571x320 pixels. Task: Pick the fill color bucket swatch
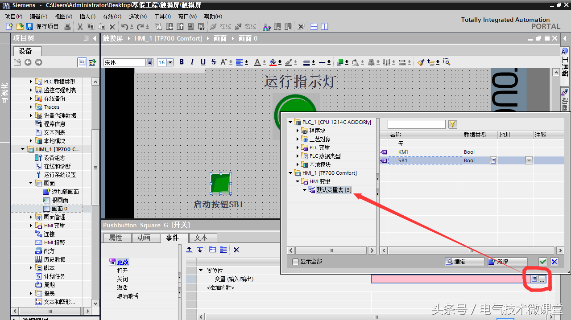click(273, 62)
